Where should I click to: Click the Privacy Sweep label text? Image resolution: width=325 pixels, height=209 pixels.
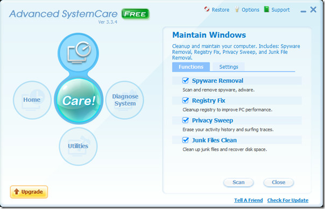213,120
